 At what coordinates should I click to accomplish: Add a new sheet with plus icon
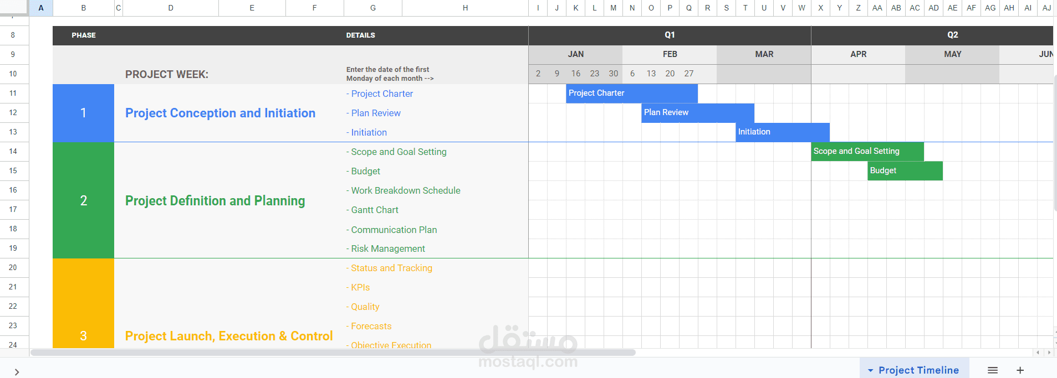click(1020, 370)
